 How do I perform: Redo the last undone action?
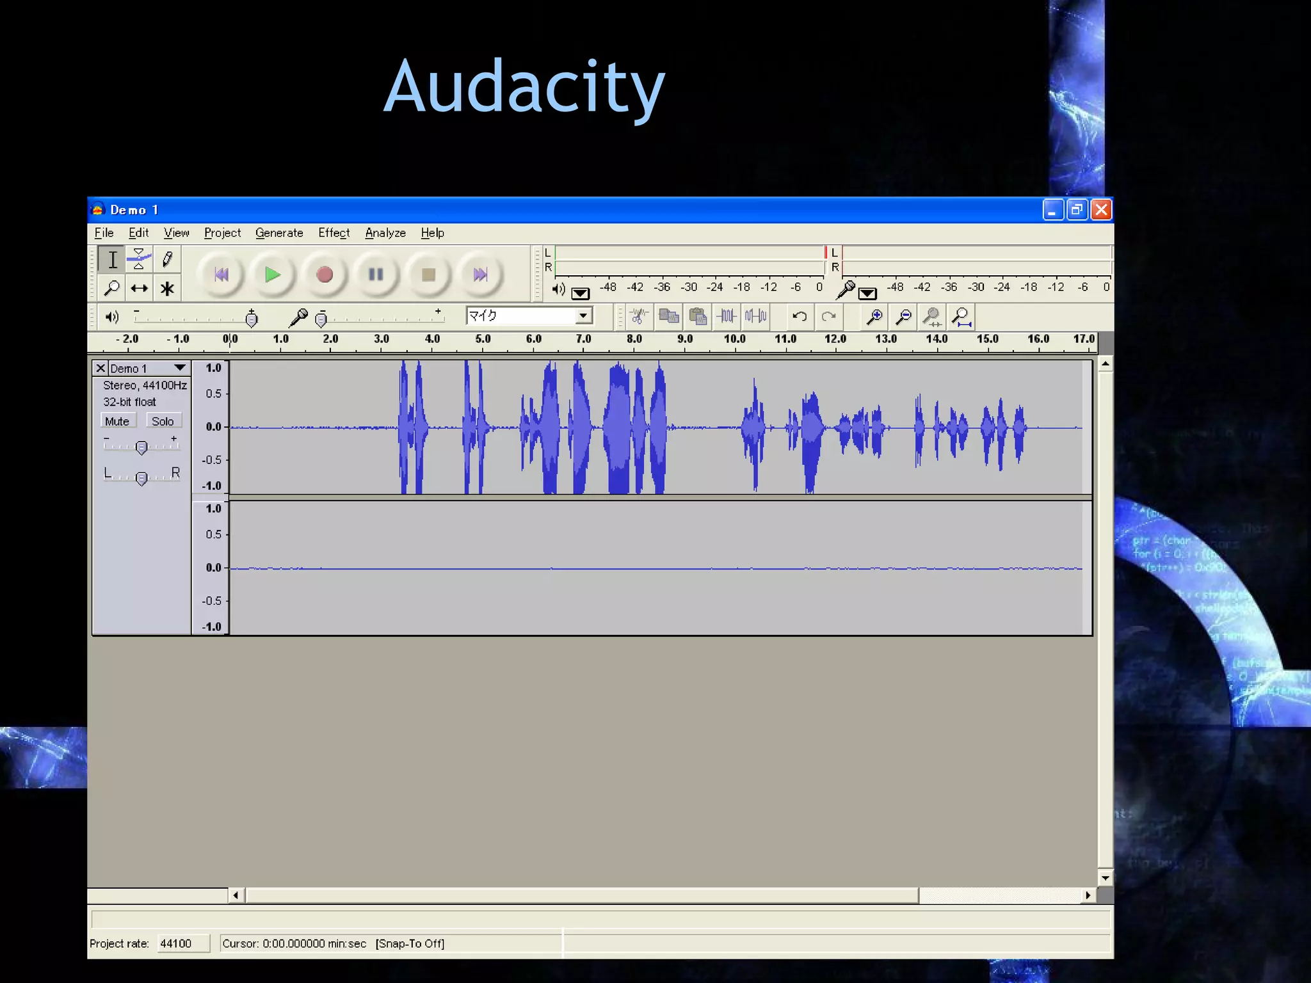[828, 316]
